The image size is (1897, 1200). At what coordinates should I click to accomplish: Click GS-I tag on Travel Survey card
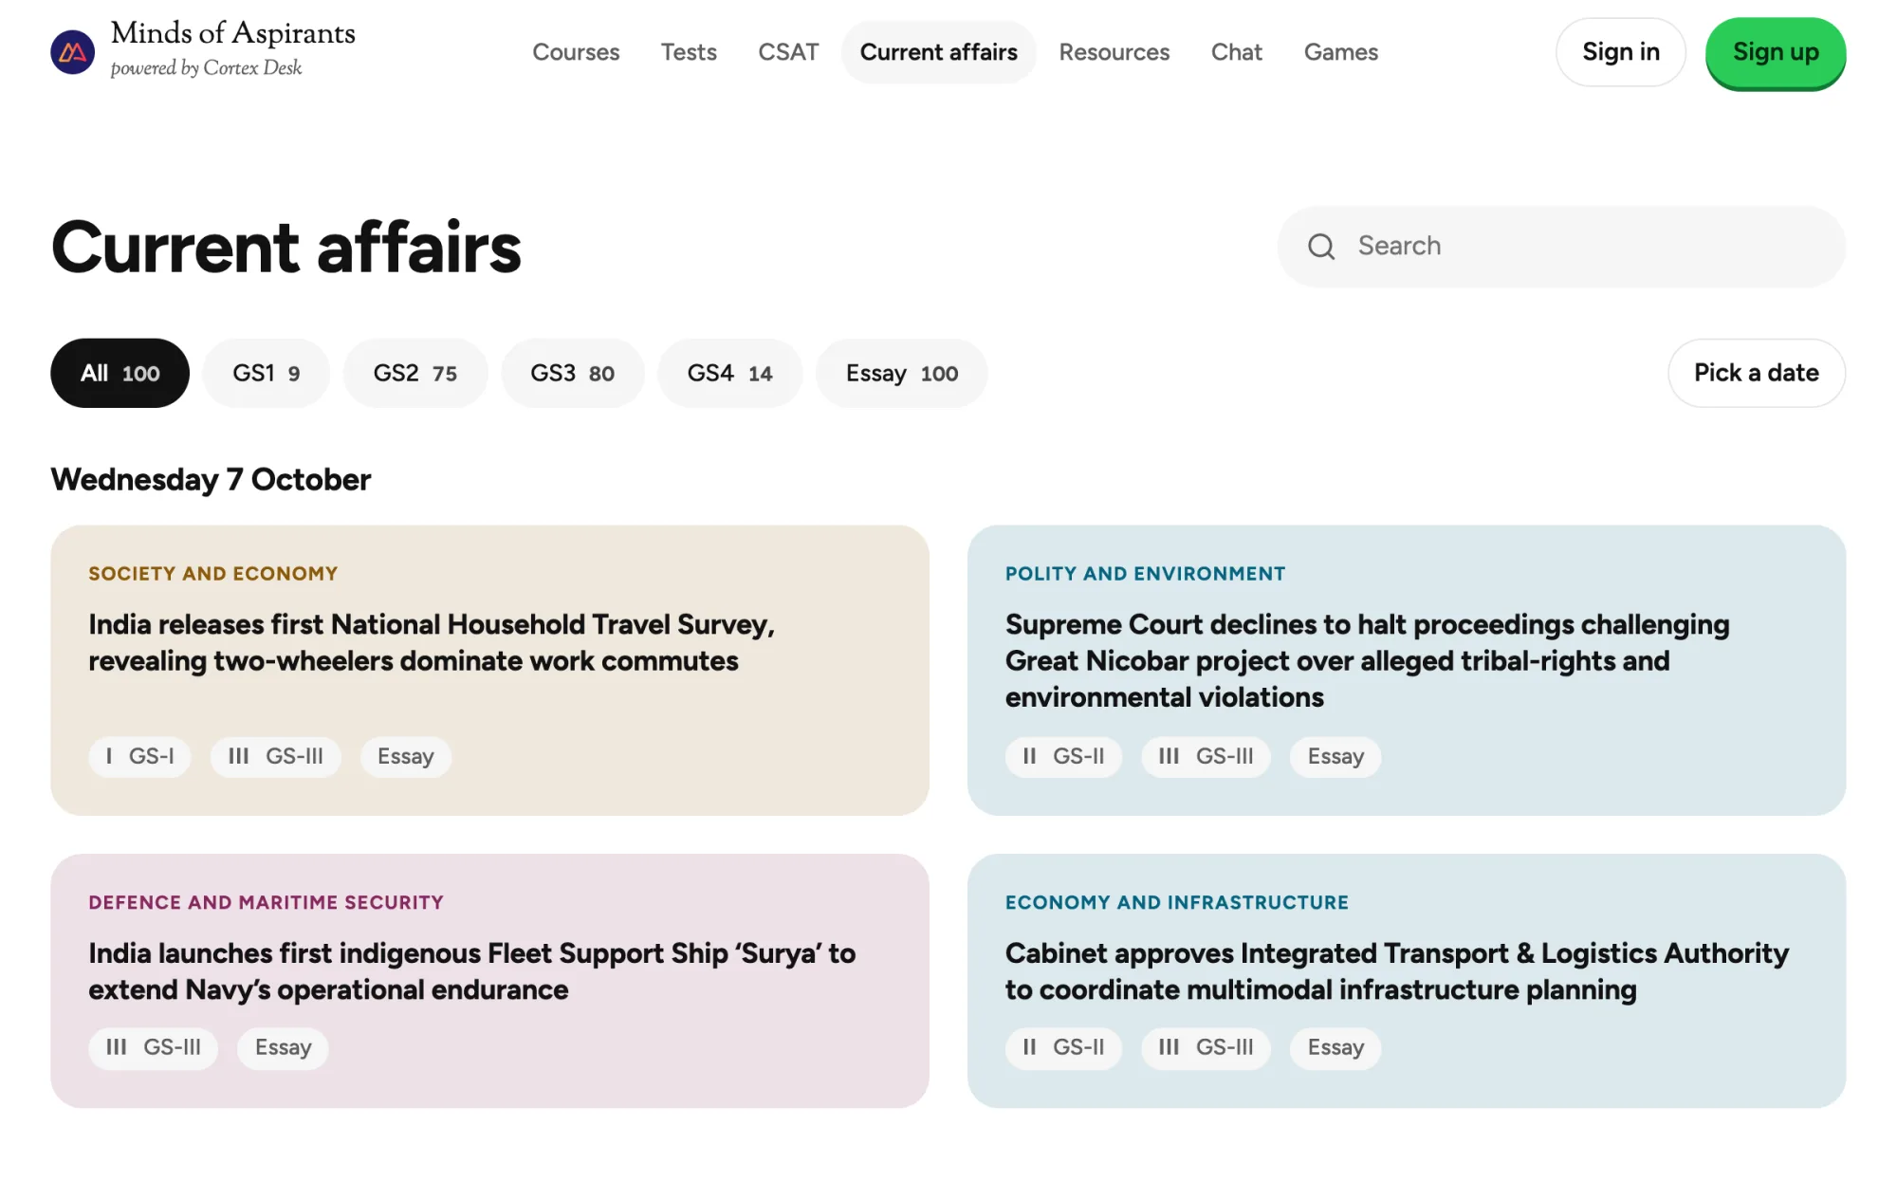click(139, 757)
